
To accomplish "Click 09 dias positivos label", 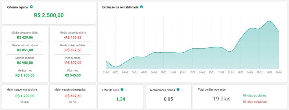I will click(255, 95).
